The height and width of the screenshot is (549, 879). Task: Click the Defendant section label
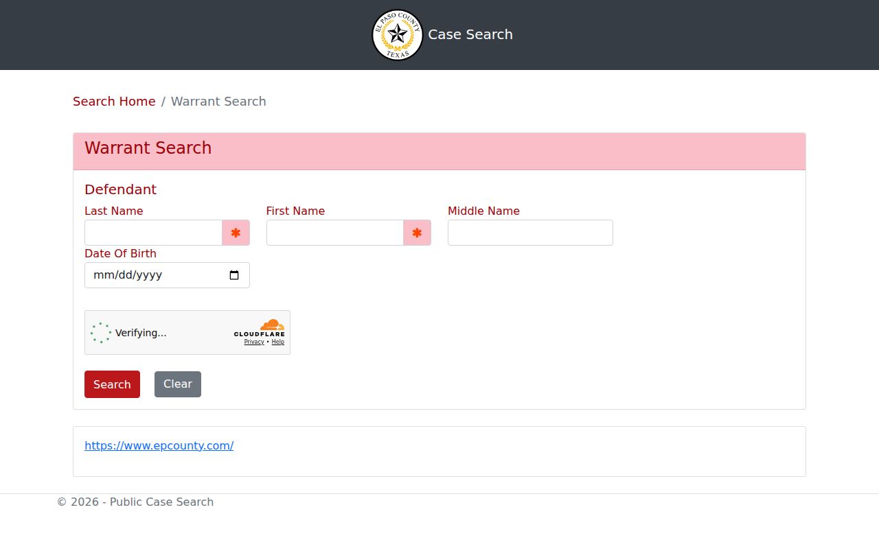click(x=120, y=189)
